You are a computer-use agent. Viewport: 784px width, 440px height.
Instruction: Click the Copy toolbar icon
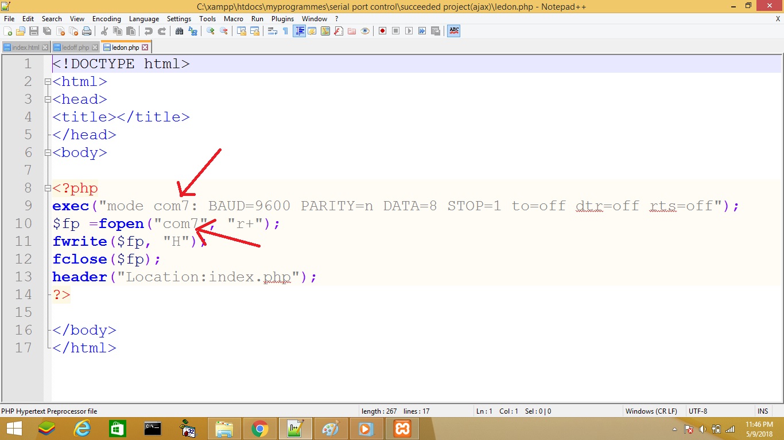coord(118,31)
